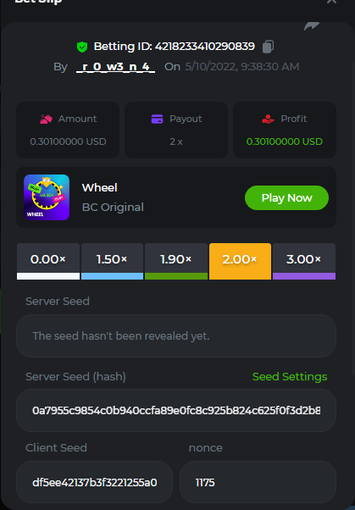
Task: Select the 0.00× multiplier tile
Action: pos(48,261)
